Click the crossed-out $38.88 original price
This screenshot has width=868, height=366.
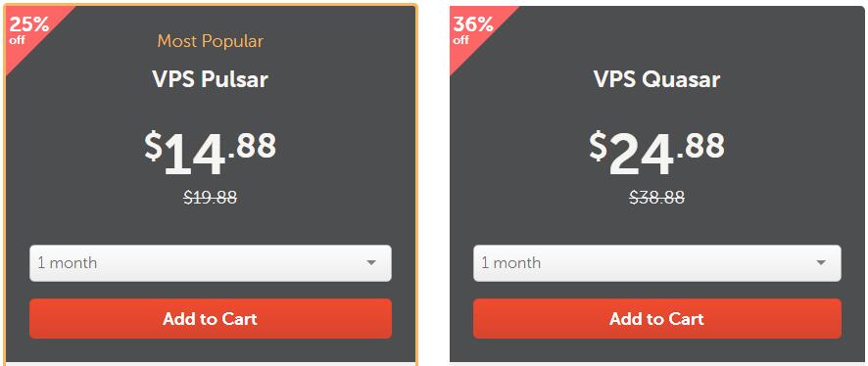click(657, 197)
